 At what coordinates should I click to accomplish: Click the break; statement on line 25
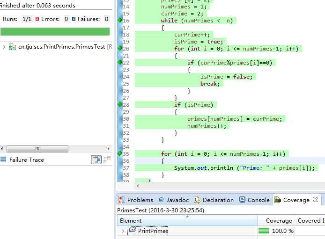click(210, 84)
